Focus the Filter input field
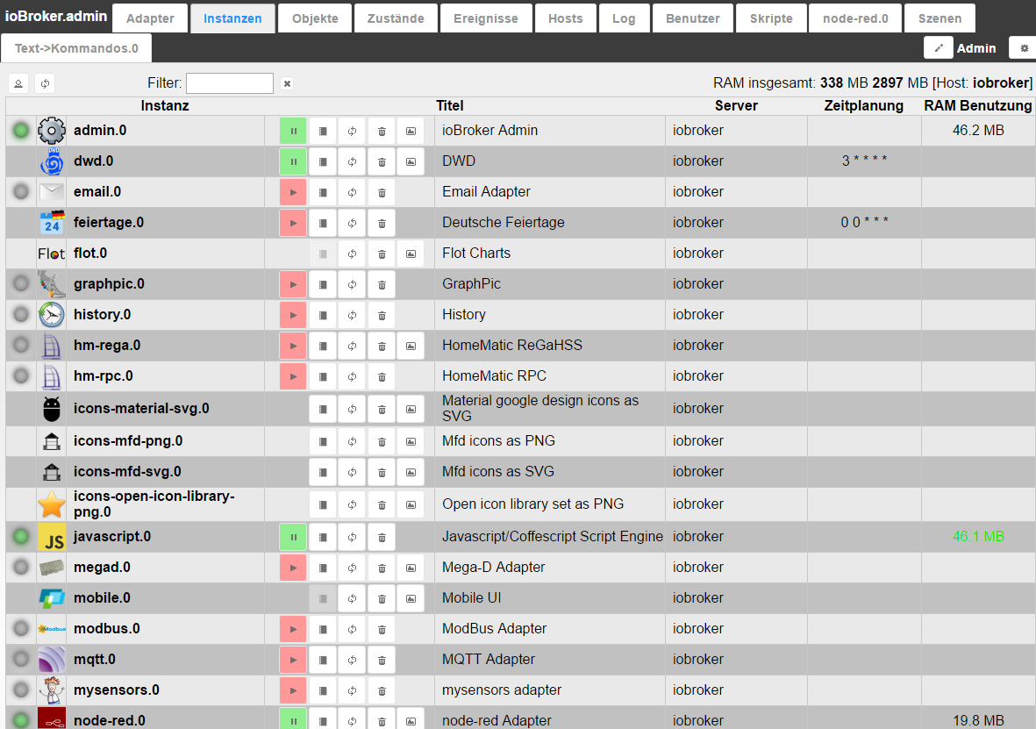 pos(230,83)
